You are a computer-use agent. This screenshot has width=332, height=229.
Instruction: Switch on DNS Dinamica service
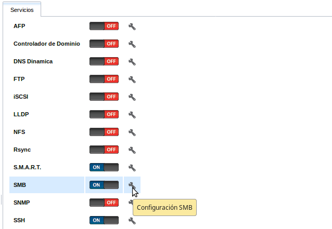104,61
